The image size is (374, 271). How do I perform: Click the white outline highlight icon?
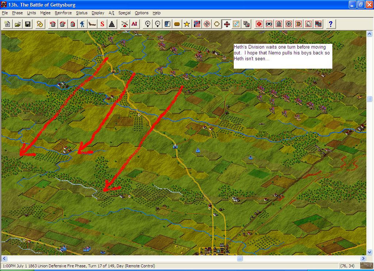pos(308,24)
